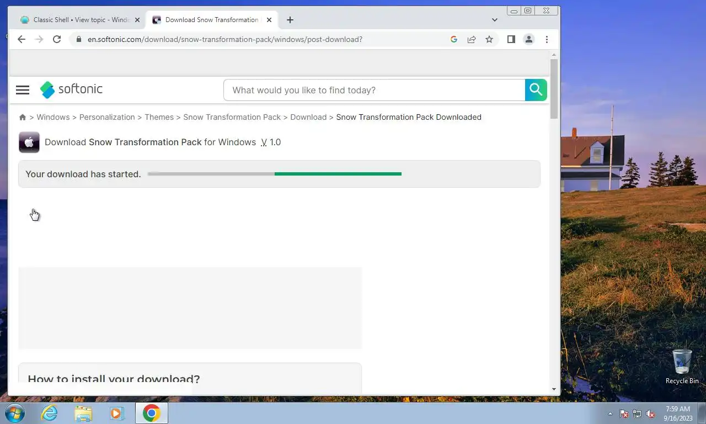706x424 pixels.
Task: Select the Recycle Bin desktop icon
Action: [x=682, y=367]
